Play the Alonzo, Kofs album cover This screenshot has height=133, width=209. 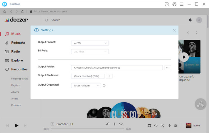click(184, 57)
